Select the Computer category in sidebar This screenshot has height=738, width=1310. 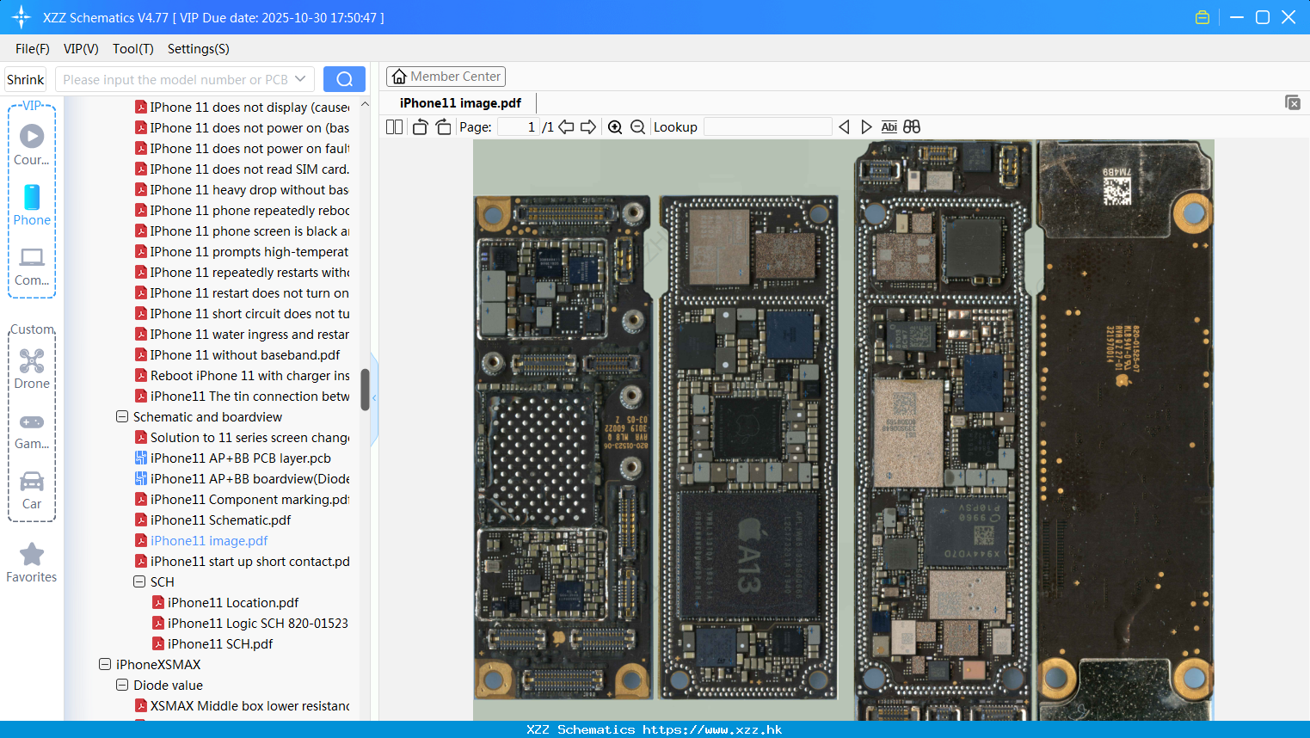tap(32, 266)
